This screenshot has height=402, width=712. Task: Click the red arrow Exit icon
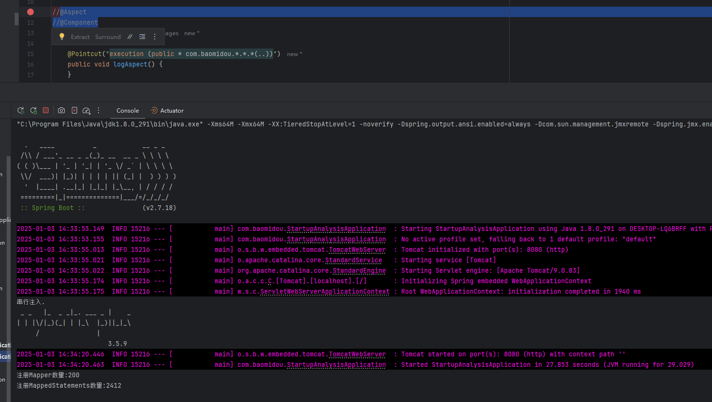pos(74,110)
